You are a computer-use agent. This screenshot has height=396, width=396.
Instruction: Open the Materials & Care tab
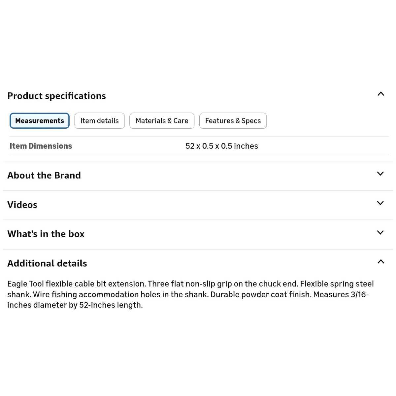(162, 121)
